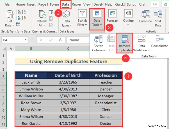
Task: Click the Share button
Action: click(165, 4)
